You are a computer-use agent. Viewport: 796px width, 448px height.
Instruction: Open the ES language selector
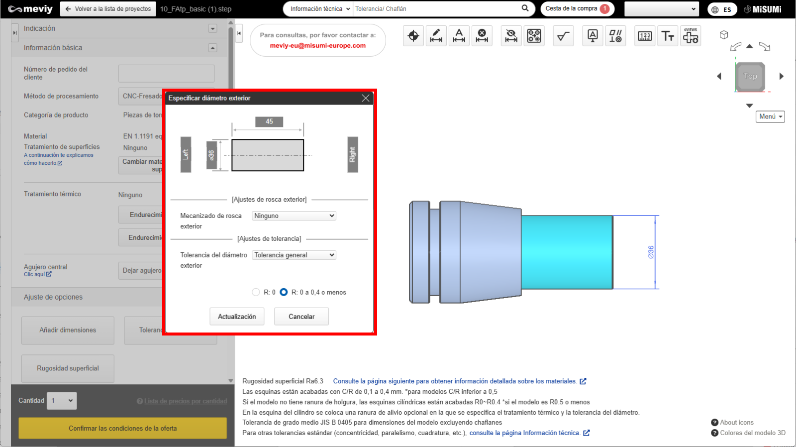[722, 9]
